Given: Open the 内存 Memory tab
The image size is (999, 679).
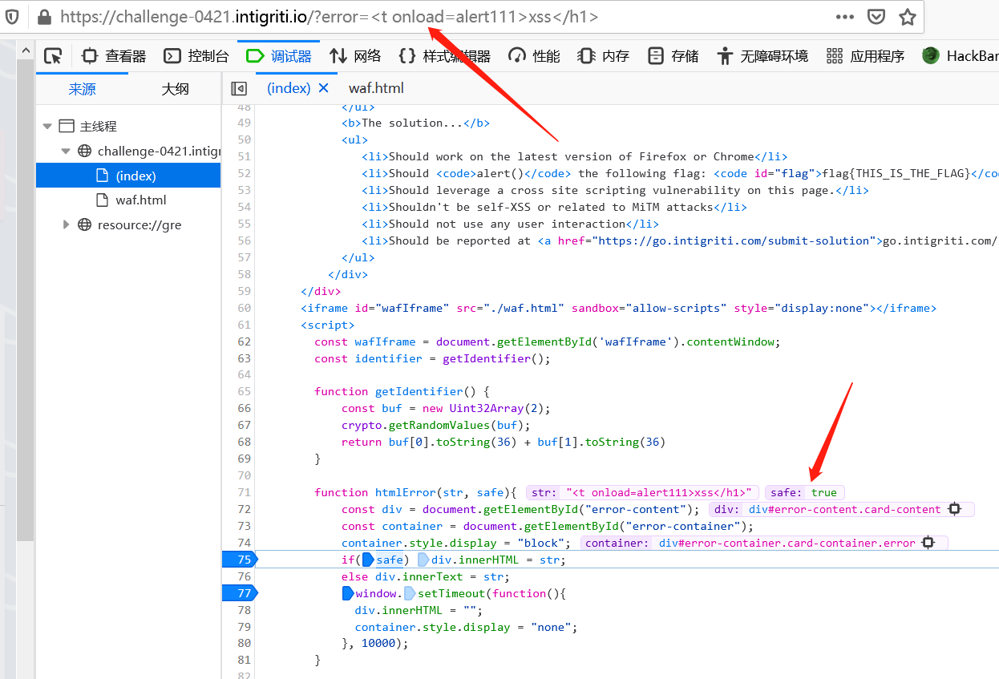Looking at the screenshot, I should click(604, 56).
